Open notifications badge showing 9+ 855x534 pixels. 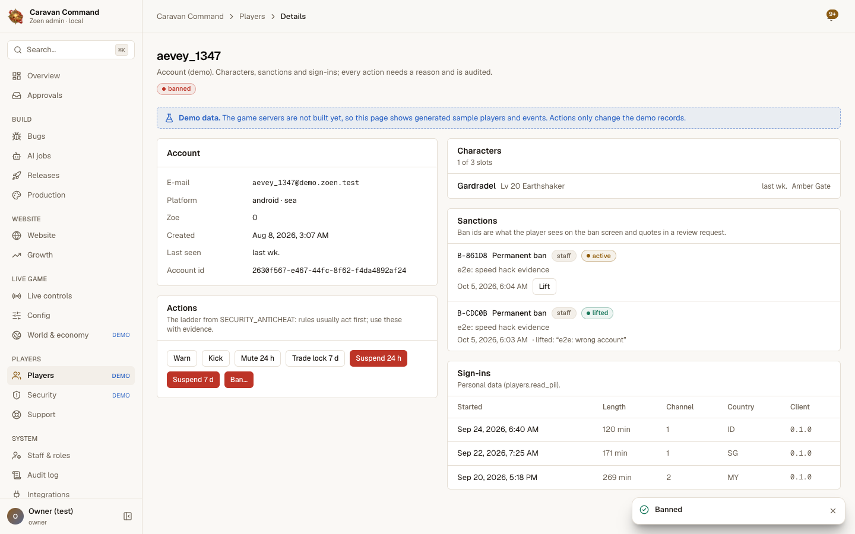[x=832, y=15]
